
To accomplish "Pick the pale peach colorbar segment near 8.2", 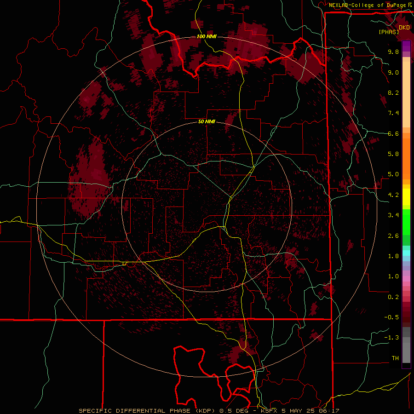I will click(x=406, y=94).
